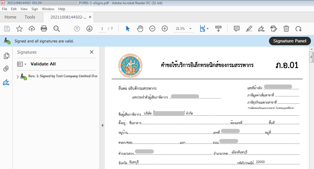Zoom out with minus button
The image size is (314, 169).
coord(152,29)
